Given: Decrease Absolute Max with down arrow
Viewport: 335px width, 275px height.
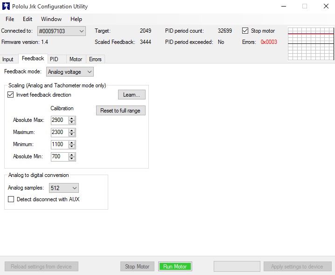Looking at the screenshot, I should pos(72,122).
